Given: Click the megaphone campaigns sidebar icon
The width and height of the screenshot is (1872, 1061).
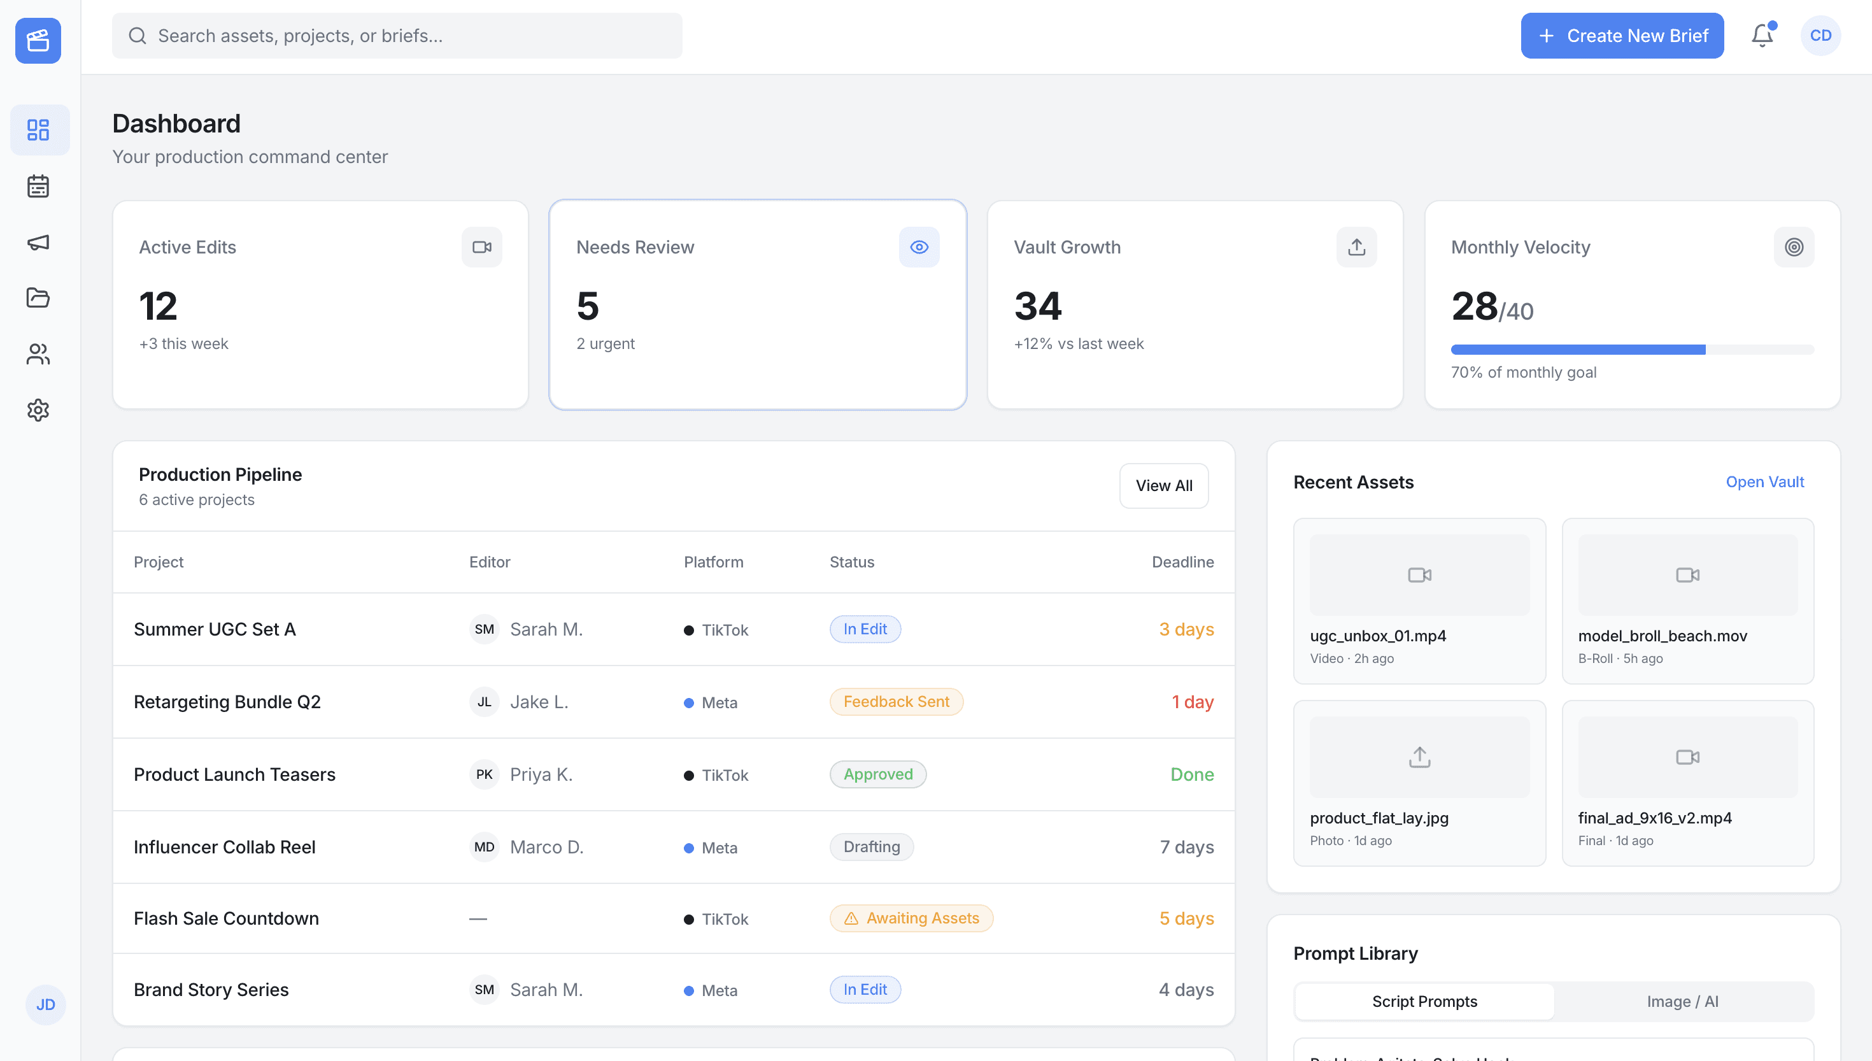Looking at the screenshot, I should (x=38, y=243).
